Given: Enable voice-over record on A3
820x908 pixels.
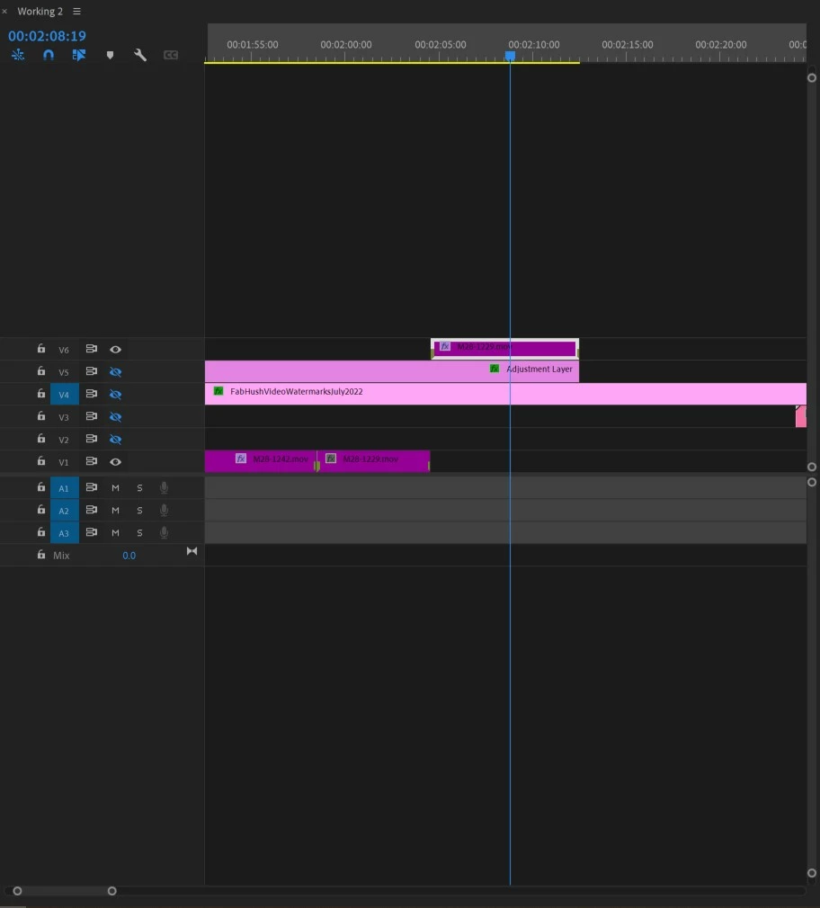Looking at the screenshot, I should [164, 533].
